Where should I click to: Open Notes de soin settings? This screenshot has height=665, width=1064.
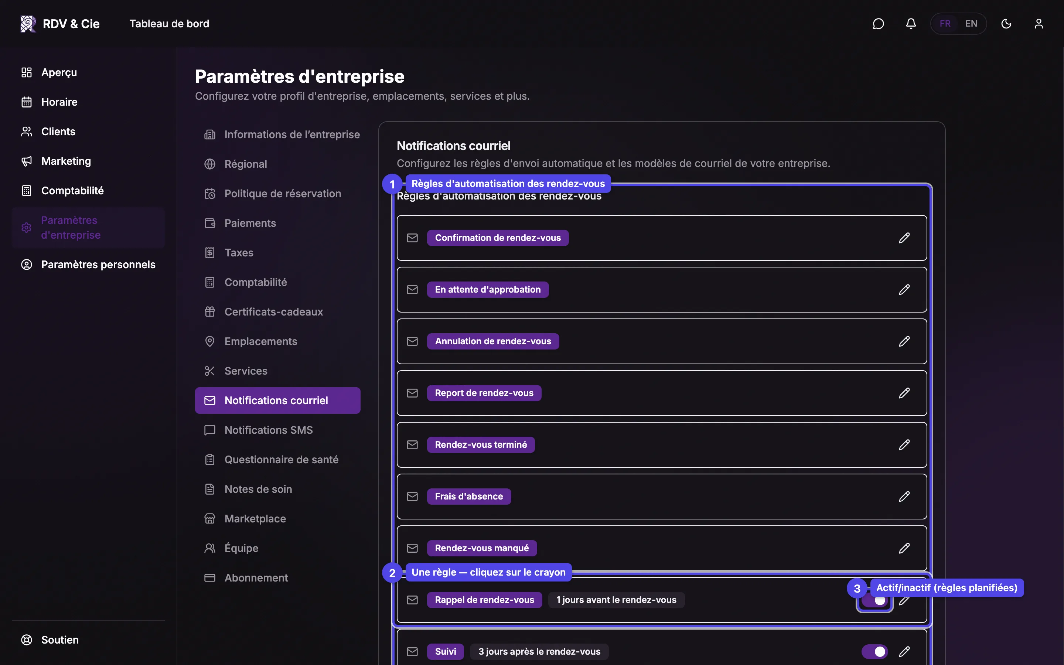pos(278,489)
